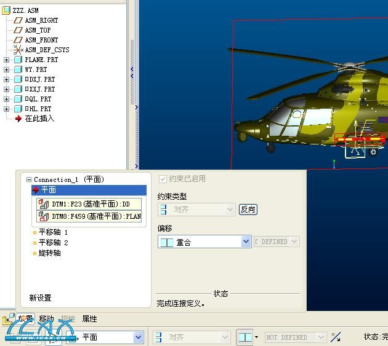Click the coincident offset icon button in dashboard
Viewport: 388px width, 346px height.
click(245, 337)
